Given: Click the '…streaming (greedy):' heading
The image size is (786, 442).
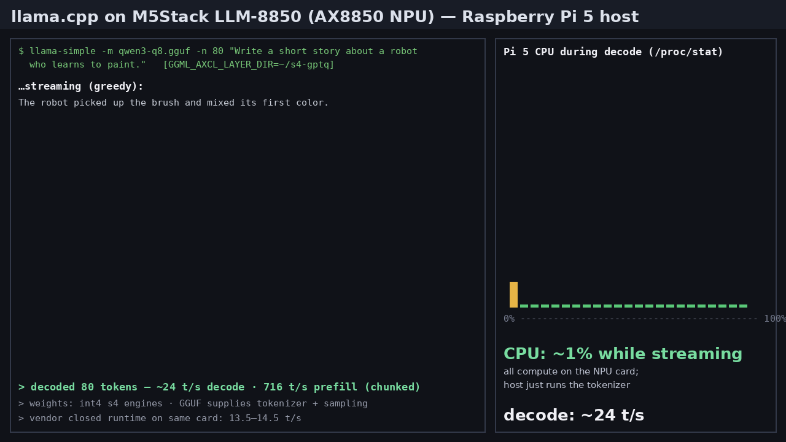Looking at the screenshot, I should (81, 87).
